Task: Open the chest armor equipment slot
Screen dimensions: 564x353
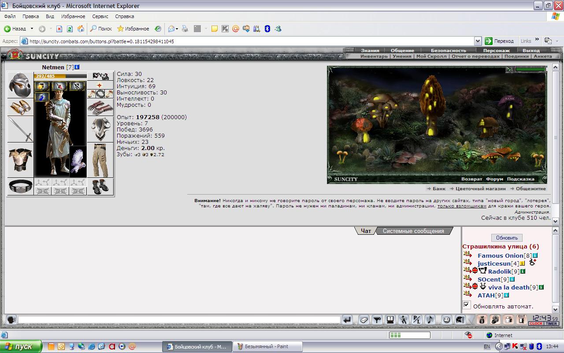Action: [20, 160]
